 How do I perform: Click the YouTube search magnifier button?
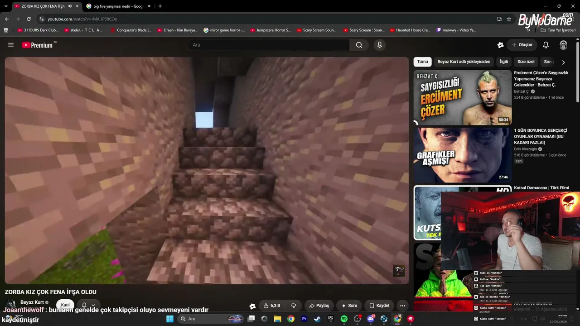click(359, 45)
